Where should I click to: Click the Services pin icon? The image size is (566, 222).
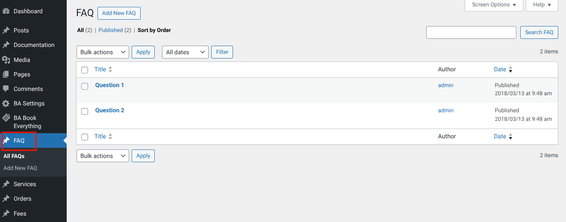(x=6, y=184)
